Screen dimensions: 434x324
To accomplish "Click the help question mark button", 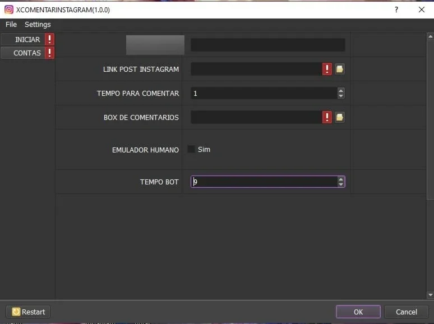I will point(396,10).
